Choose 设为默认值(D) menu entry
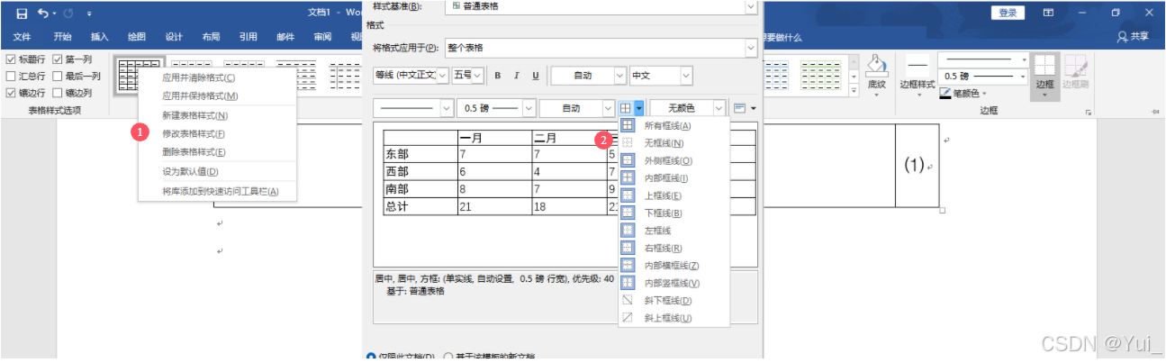The image size is (1166, 363). point(217,171)
